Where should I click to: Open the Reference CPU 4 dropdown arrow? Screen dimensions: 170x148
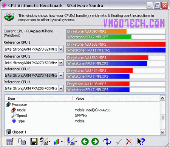(x=61, y=88)
